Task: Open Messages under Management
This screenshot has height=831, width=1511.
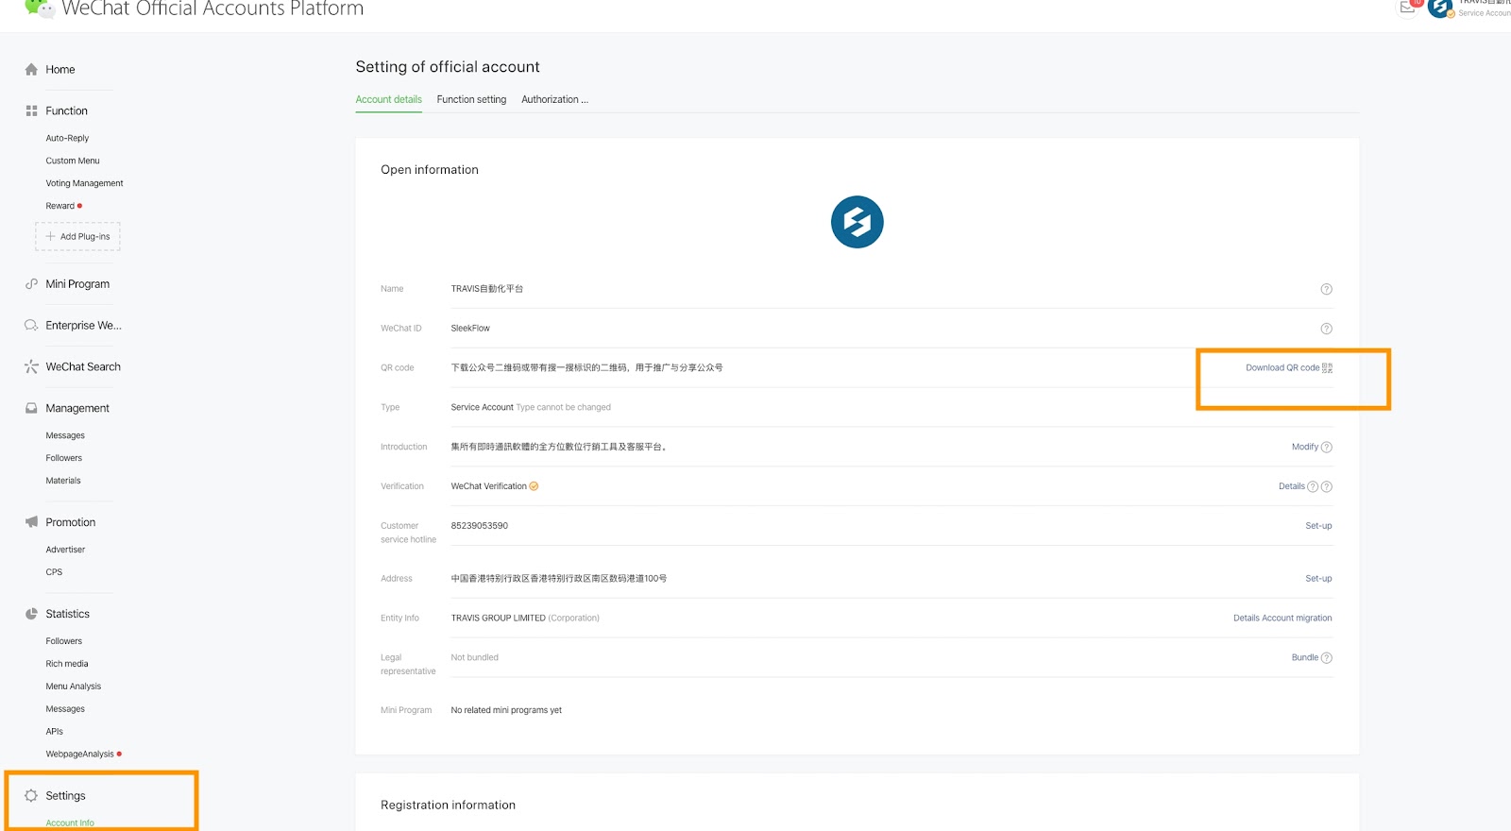Action: (x=65, y=435)
